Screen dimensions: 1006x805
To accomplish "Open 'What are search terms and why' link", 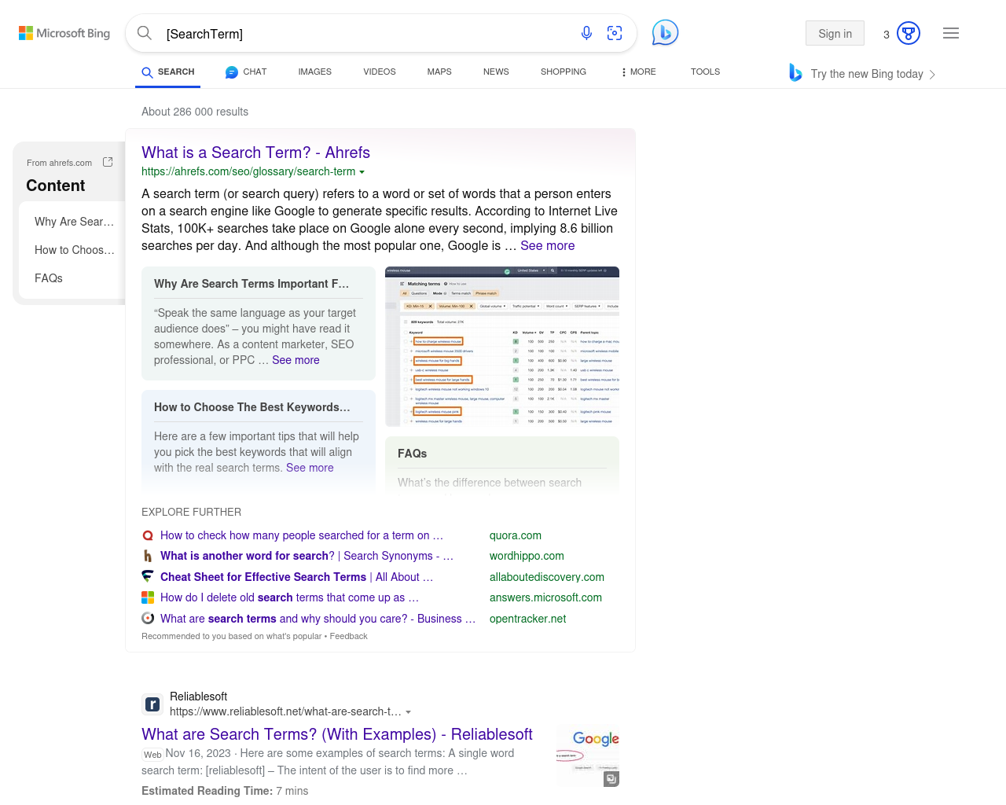I will [x=318, y=619].
